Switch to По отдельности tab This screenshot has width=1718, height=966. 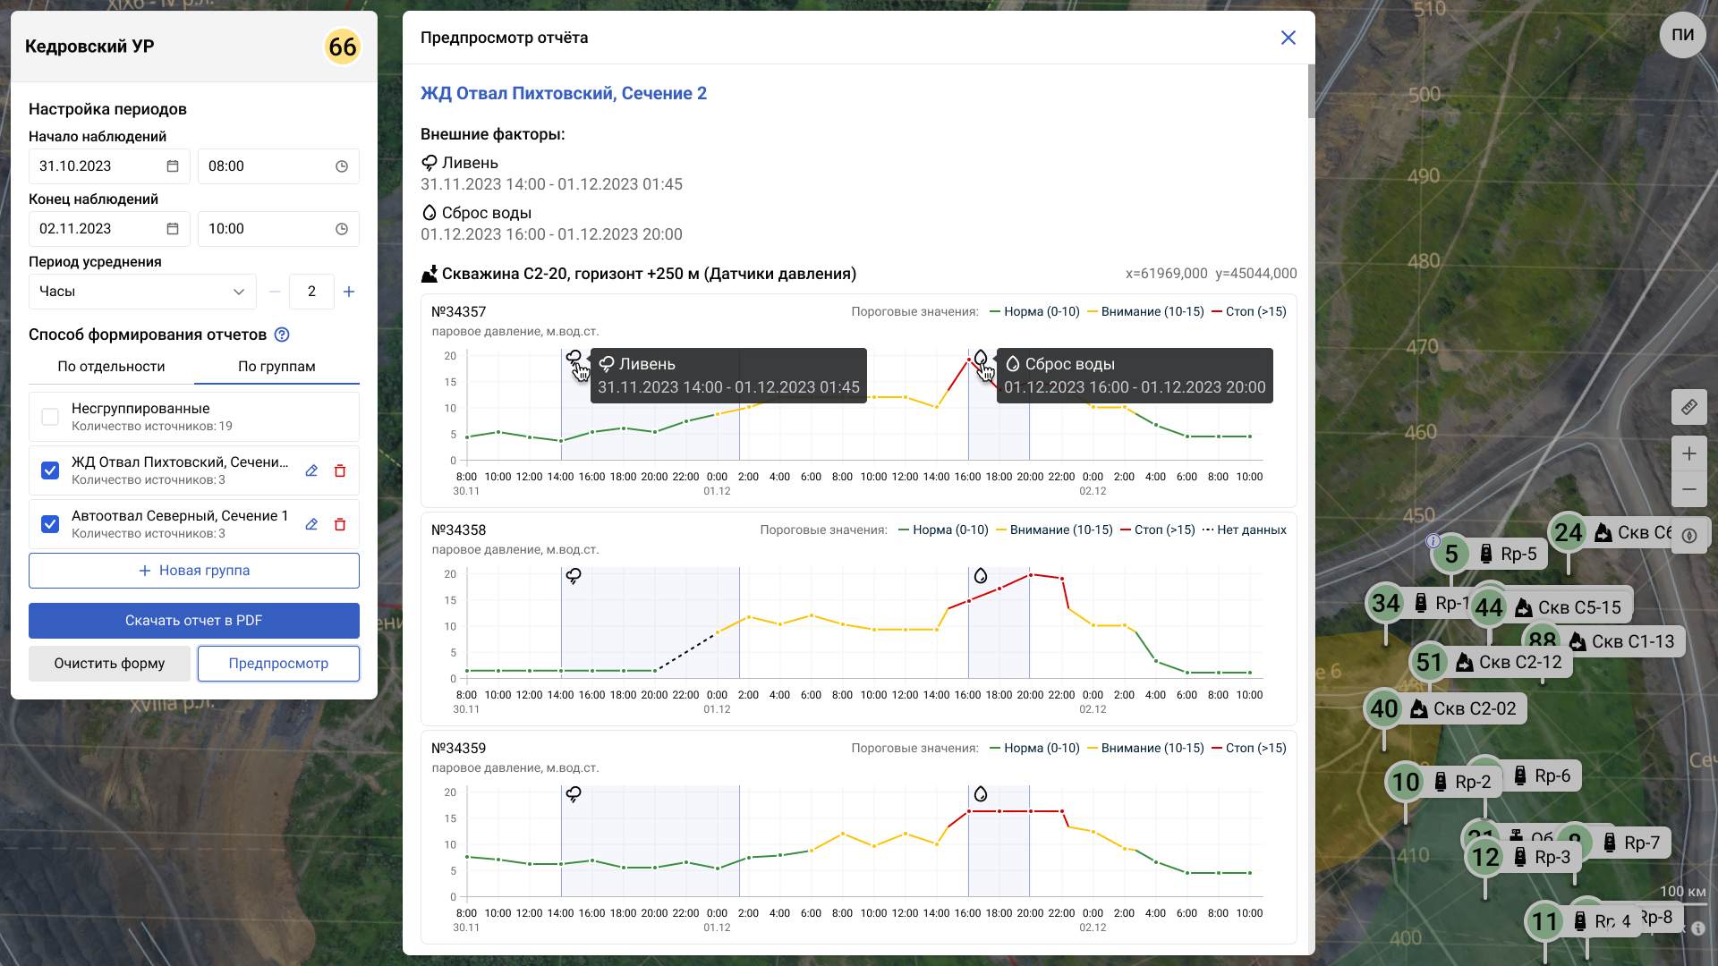coord(111,367)
